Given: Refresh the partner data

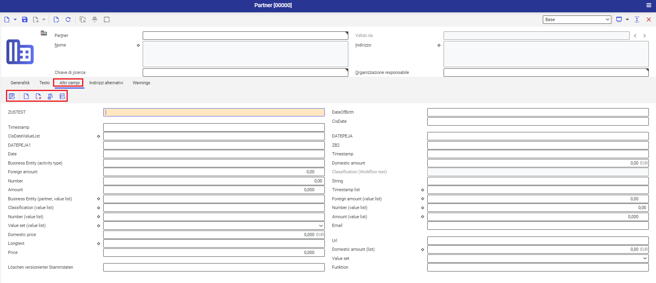Looking at the screenshot, I should (68, 19).
